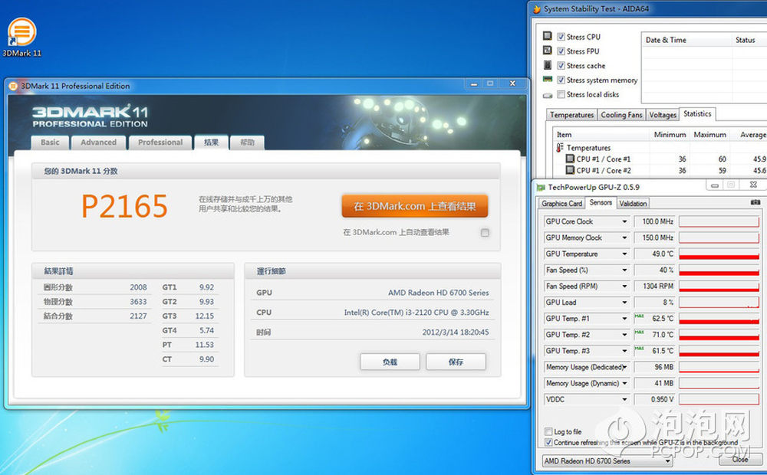Viewport: 767px width, 475px height.
Task: Open the Cooling Fans tab in AIDA64
Action: 621,115
